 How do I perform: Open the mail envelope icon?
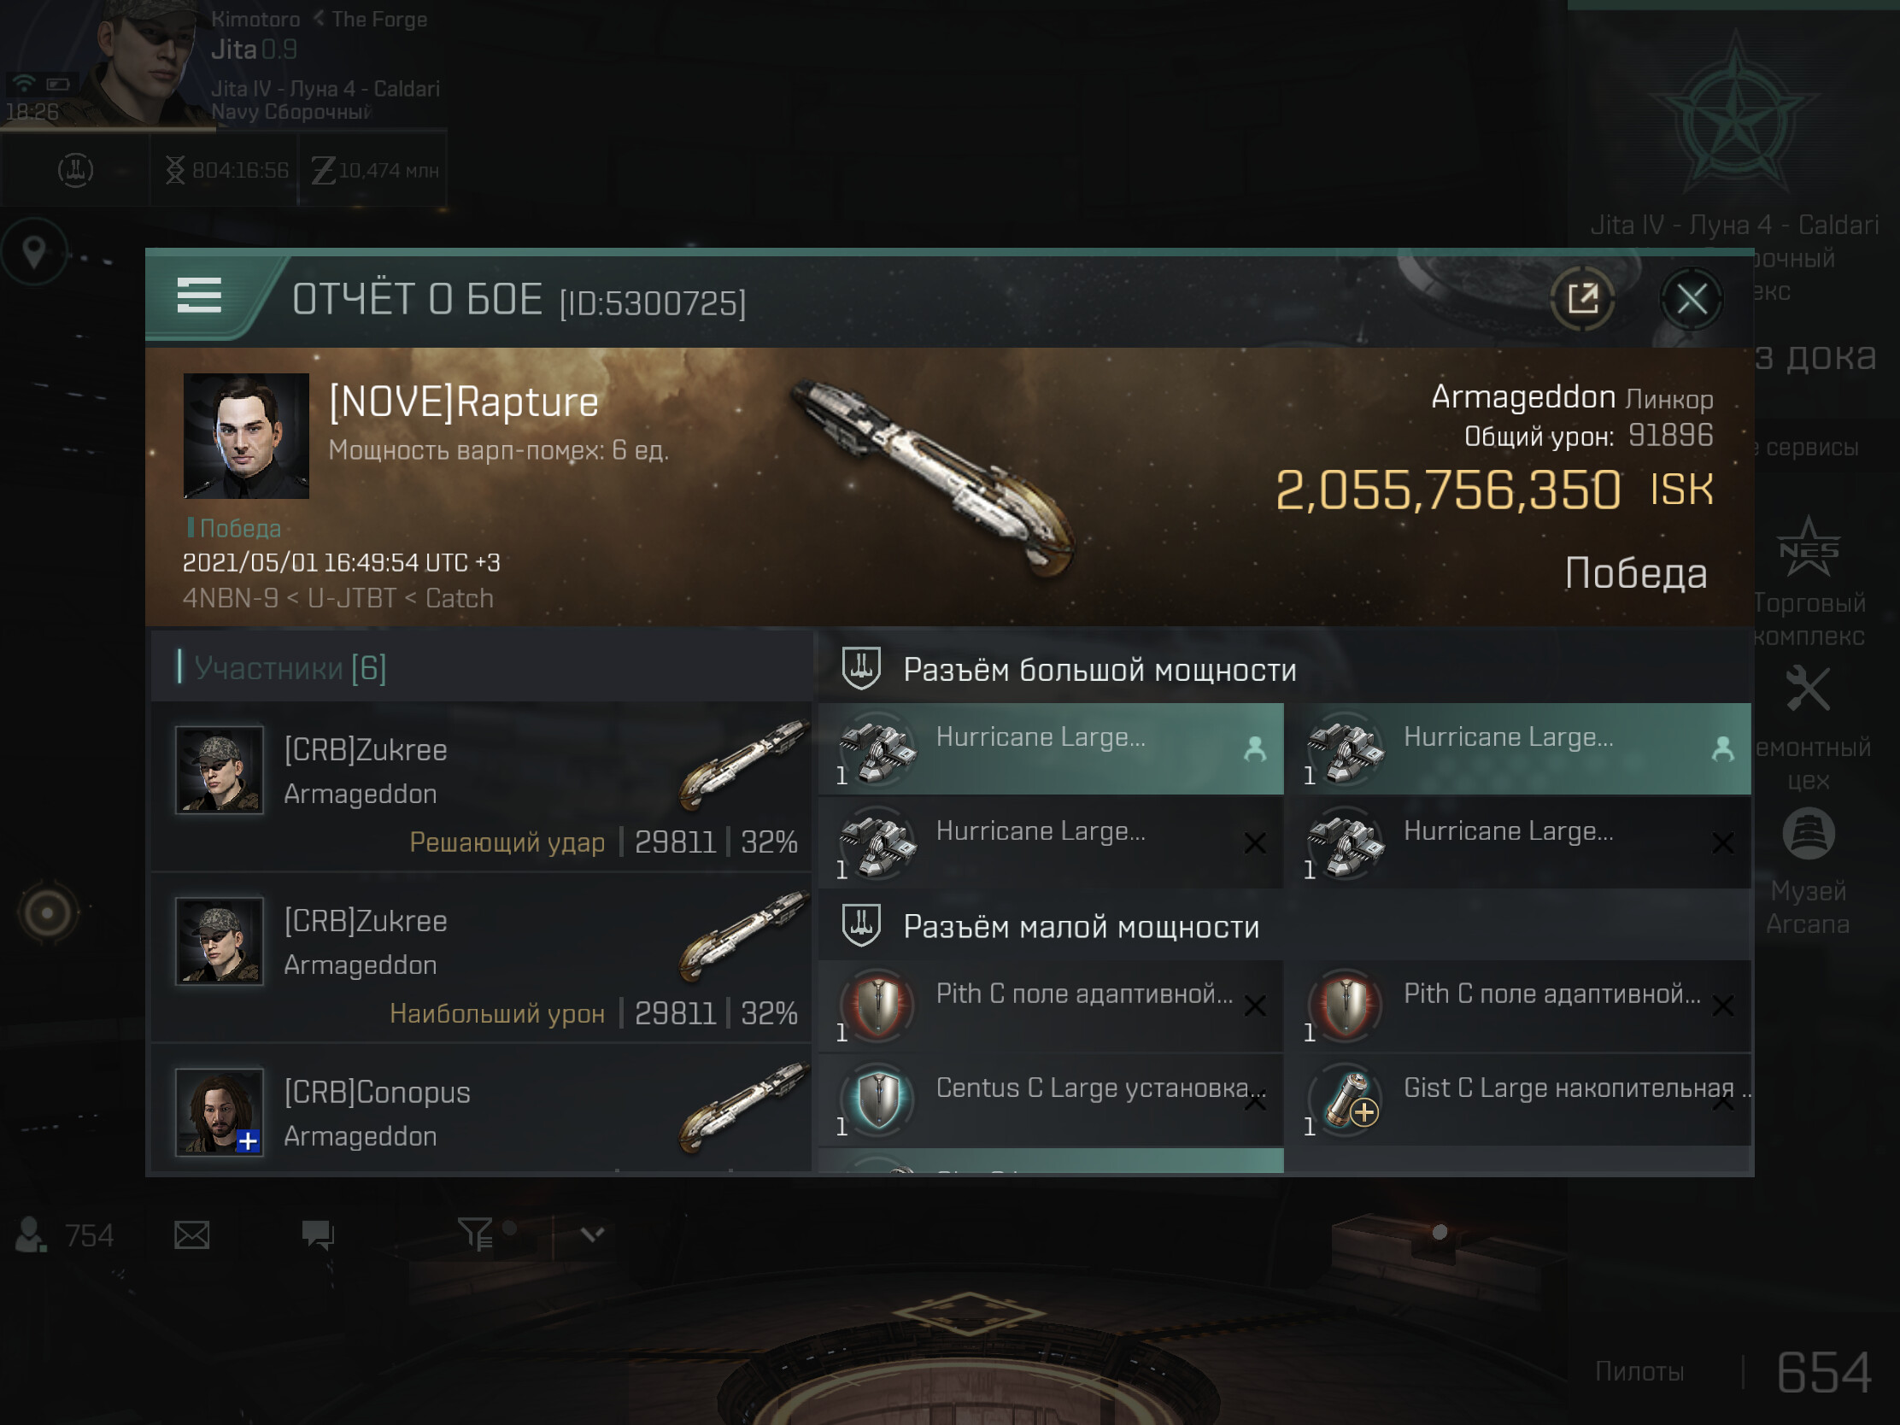click(x=191, y=1235)
